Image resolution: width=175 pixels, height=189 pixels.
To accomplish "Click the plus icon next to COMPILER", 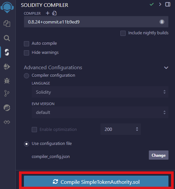I will [x=47, y=13].
